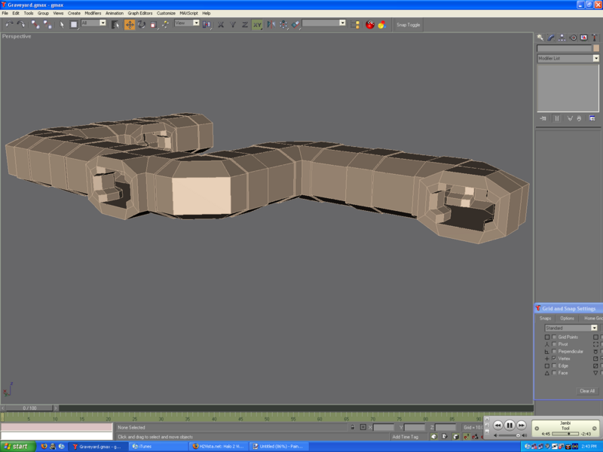The width and height of the screenshot is (603, 452).
Task: Open the Animation menu
Action: pos(115,13)
